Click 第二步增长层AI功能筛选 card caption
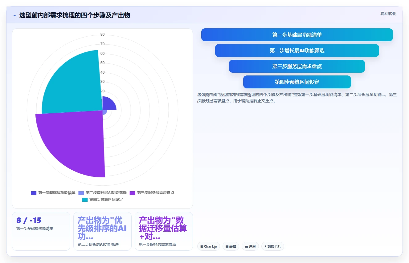 [98, 245]
